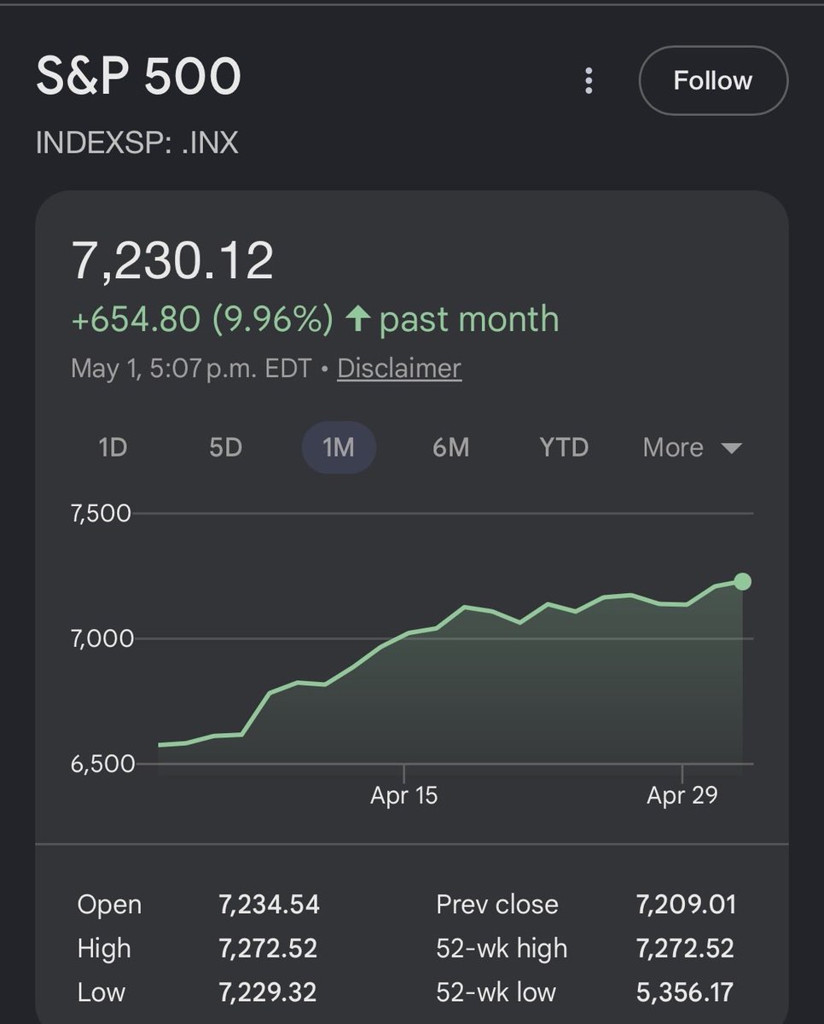Click the latest price dot on chart
Screen dimensions: 824x1024
coord(742,582)
